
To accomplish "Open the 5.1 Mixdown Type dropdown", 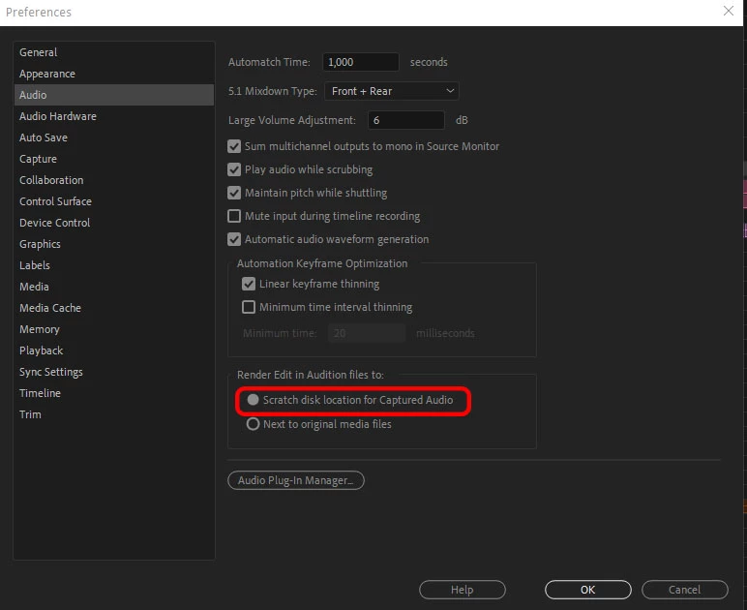I will pos(392,91).
